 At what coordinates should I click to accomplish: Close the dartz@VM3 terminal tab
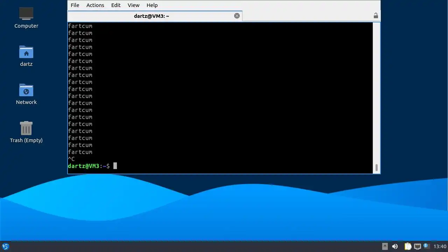pos(237,16)
